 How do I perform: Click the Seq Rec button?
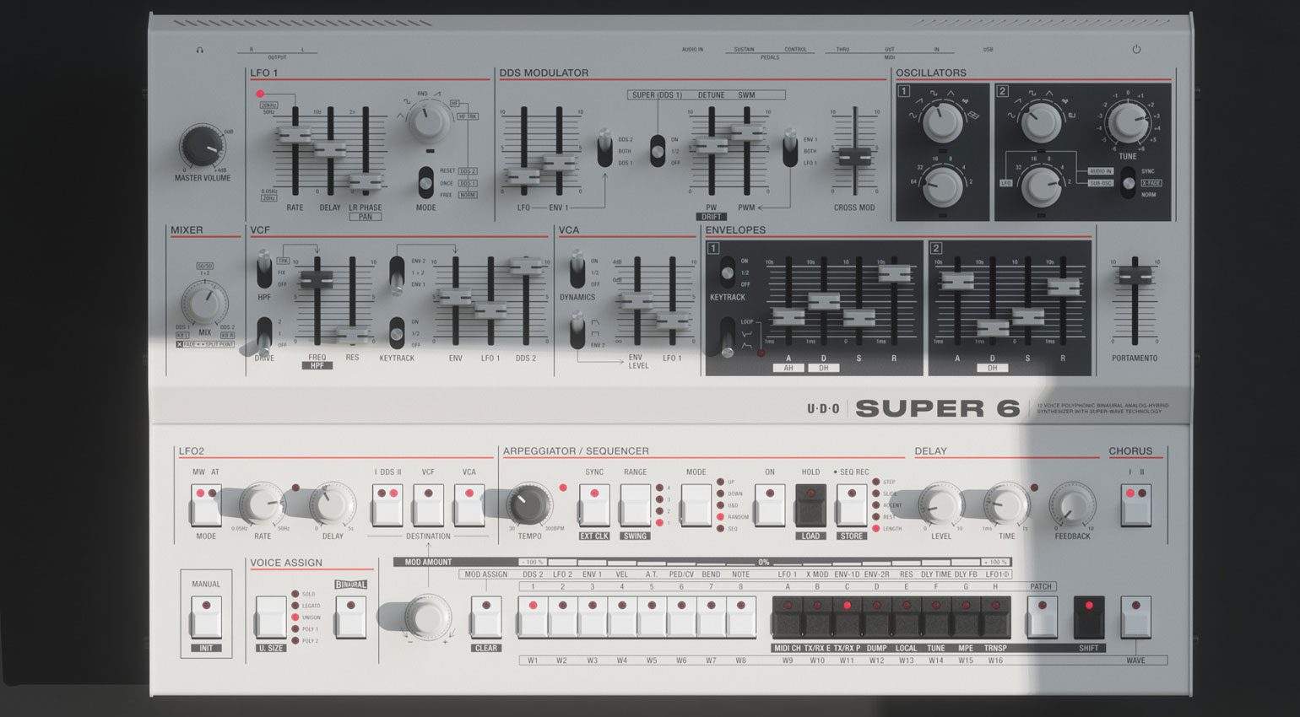point(852,504)
